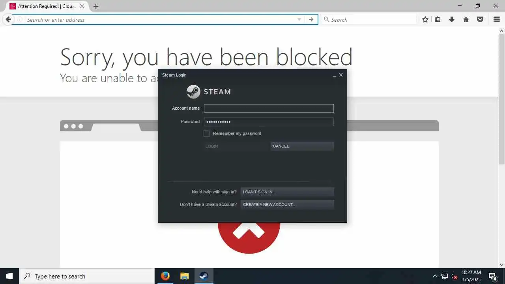
Task: Open the Firefox hamburger menu
Action: 497,19
